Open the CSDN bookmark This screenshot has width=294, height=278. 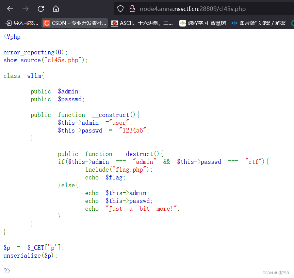point(75,23)
